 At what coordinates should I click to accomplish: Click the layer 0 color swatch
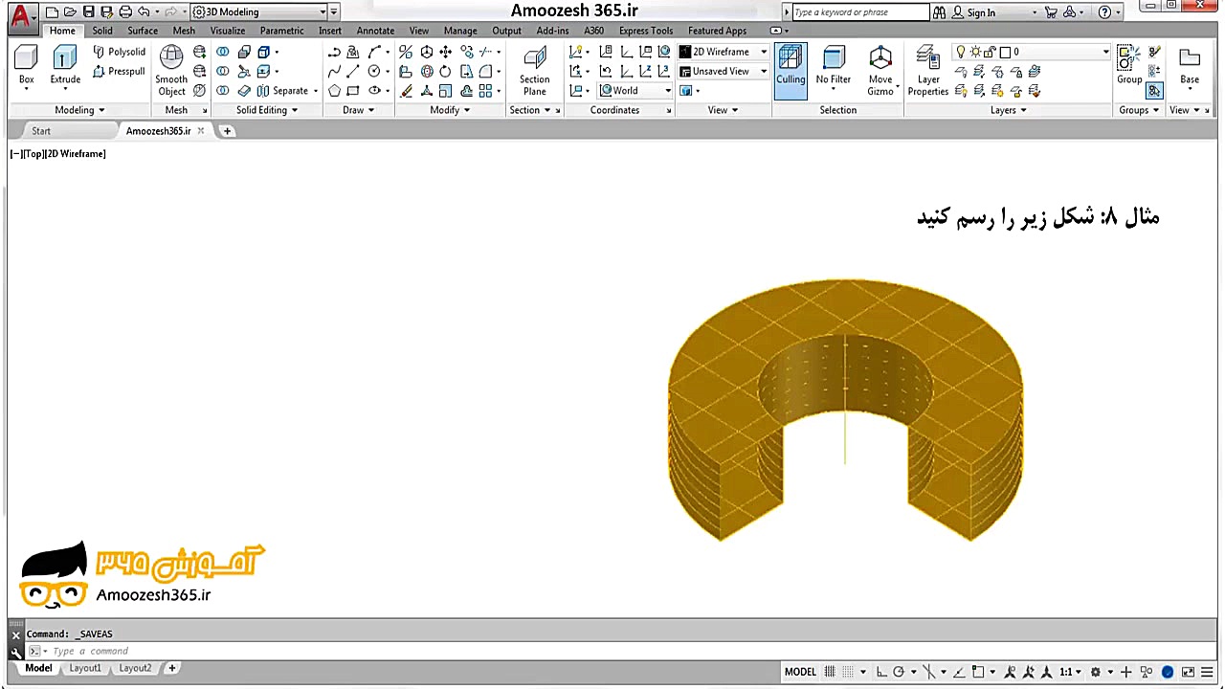[1004, 52]
